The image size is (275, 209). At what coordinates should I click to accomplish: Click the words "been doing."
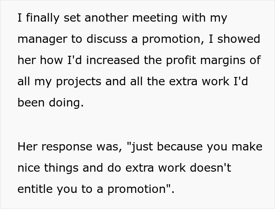51,103
